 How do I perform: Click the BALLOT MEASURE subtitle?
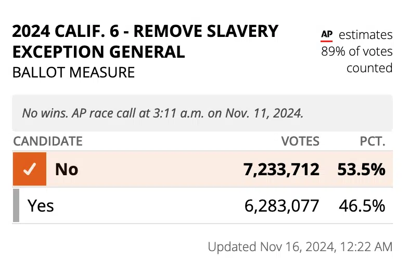pyautogui.click(x=73, y=72)
